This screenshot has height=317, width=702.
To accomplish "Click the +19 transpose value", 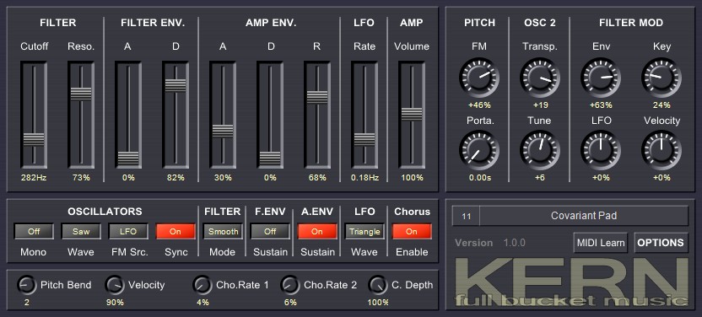I will point(540,105).
